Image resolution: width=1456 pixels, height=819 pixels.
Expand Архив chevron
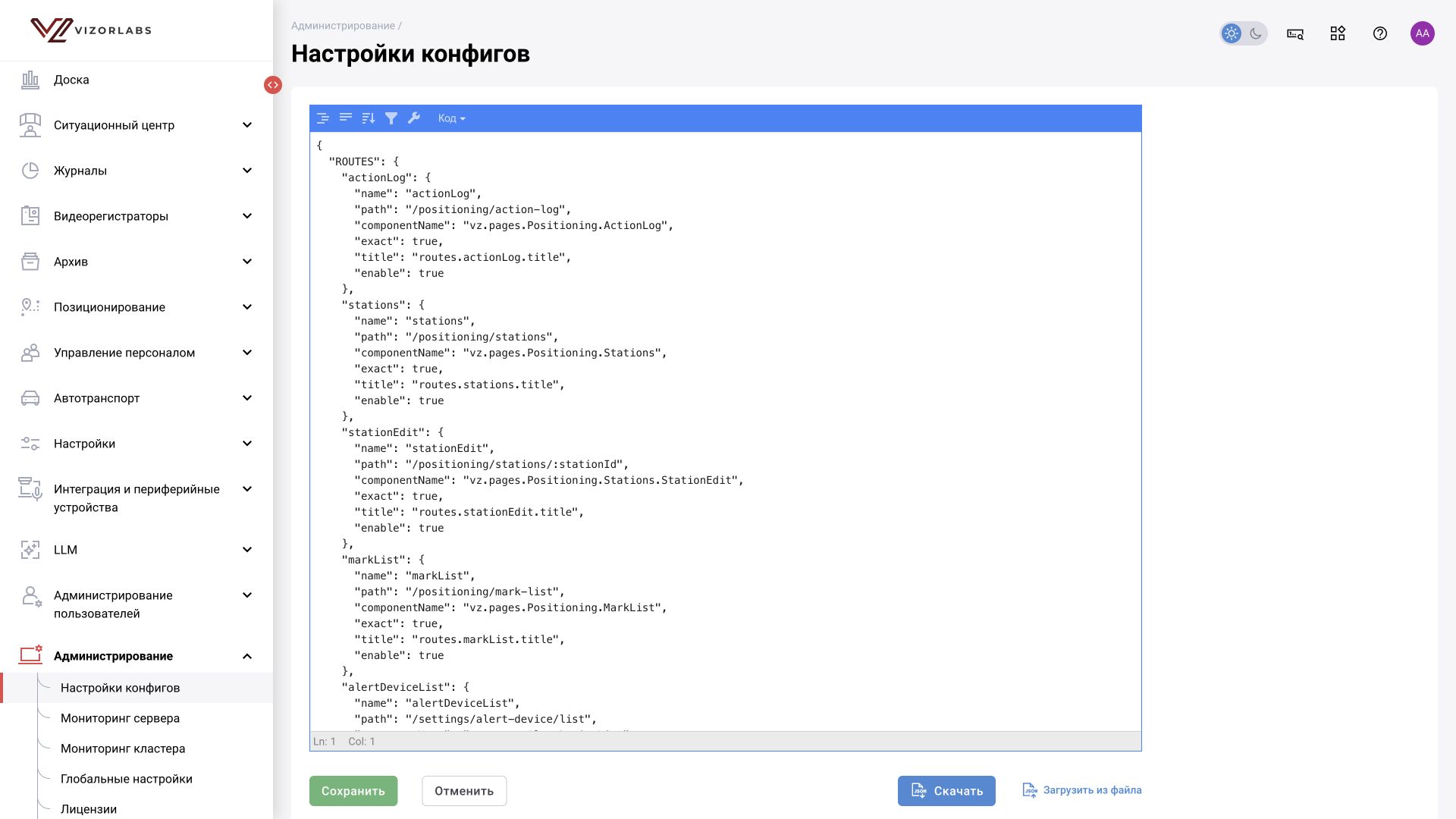point(247,262)
